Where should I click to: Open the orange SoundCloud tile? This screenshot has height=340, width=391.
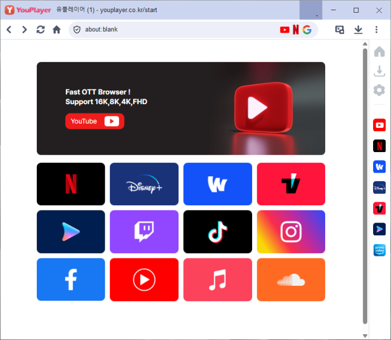291,279
